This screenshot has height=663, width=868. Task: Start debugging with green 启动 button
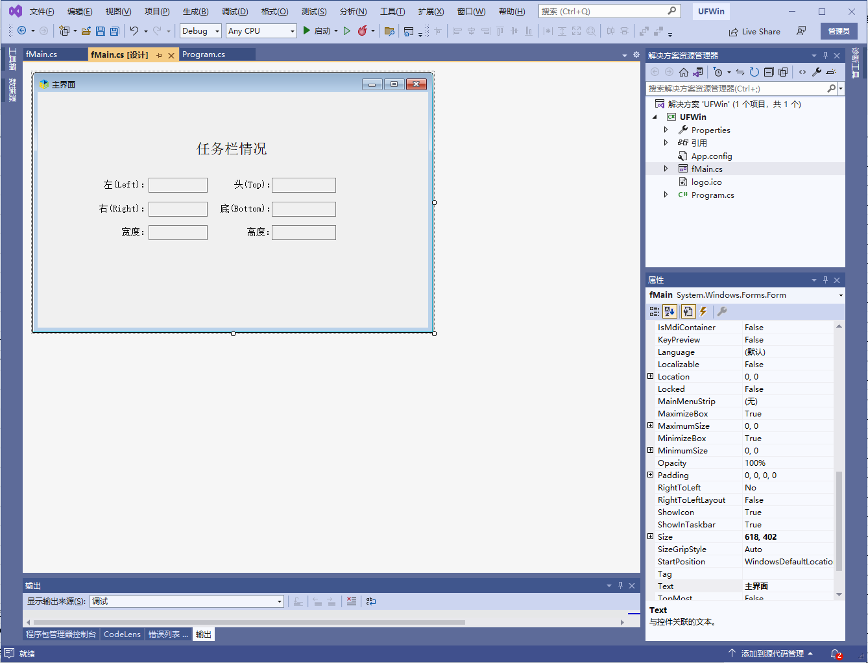click(317, 30)
